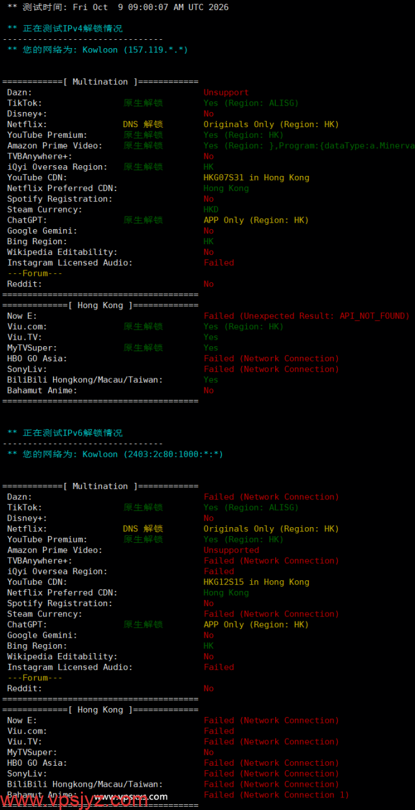Click the green 'Yes' result for Viu.TV
Image resolution: width=415 pixels, height=810 pixels.
tap(211, 337)
